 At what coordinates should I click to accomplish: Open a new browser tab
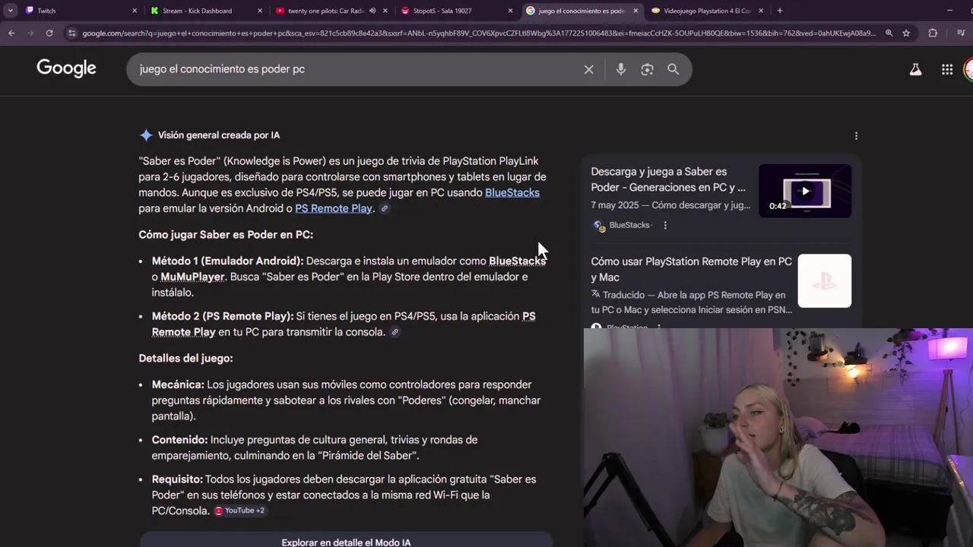(780, 11)
